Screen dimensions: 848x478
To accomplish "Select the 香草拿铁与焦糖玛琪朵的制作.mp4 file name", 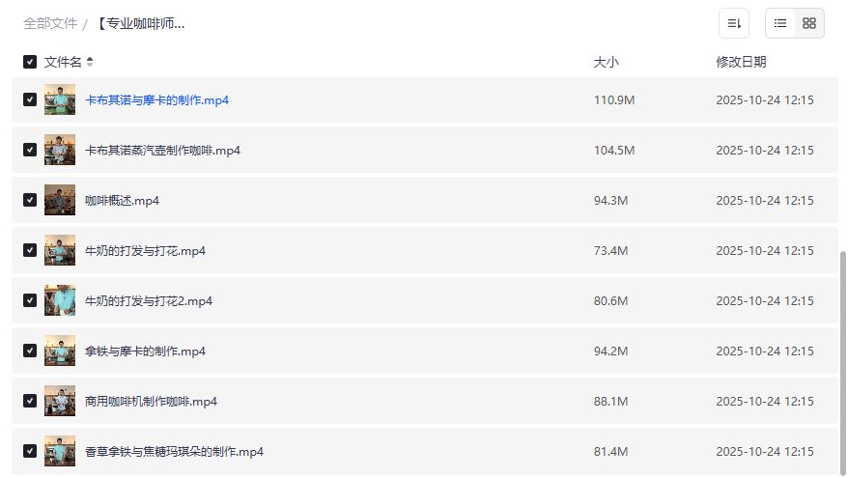I will coord(174,452).
